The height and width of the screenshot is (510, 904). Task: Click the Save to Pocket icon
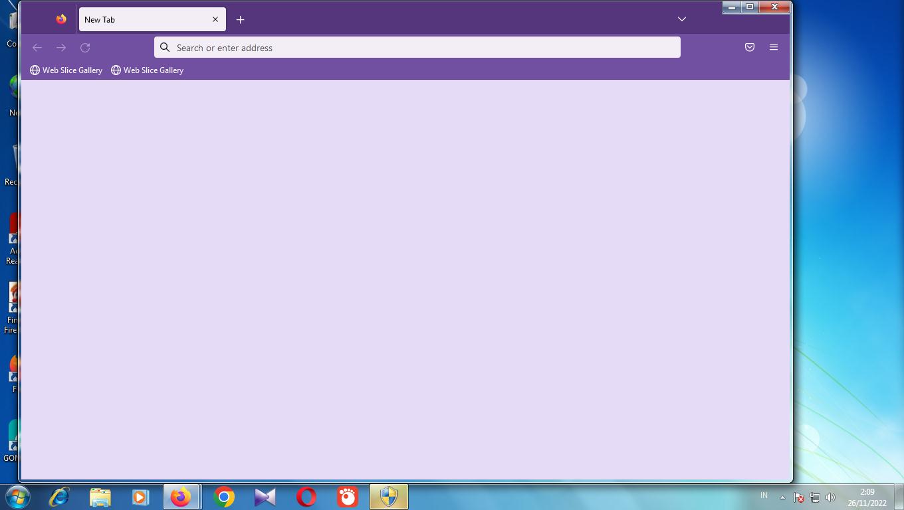(749, 47)
